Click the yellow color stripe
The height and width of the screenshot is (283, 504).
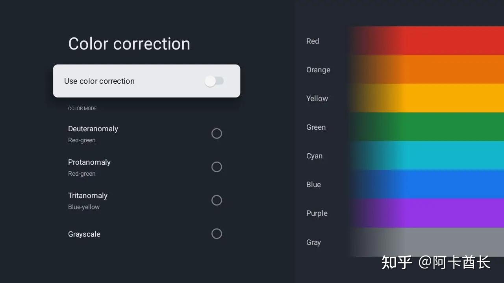[x=433, y=98]
